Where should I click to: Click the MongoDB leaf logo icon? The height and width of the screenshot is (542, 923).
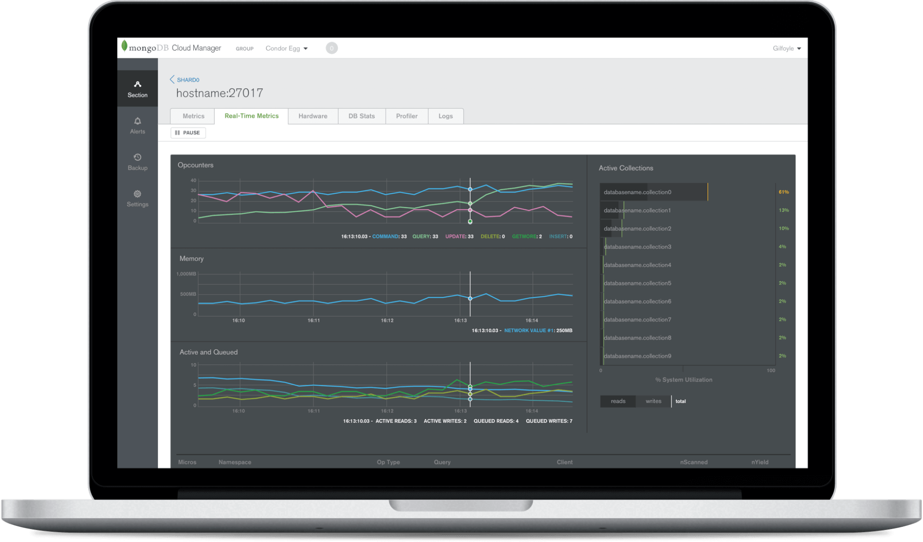coord(124,46)
